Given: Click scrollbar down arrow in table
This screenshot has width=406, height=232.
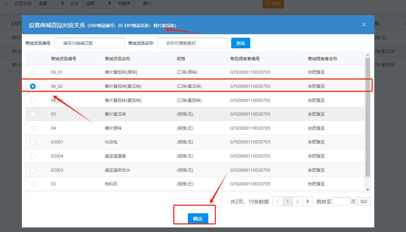Looking at the screenshot, I should 368,190.
